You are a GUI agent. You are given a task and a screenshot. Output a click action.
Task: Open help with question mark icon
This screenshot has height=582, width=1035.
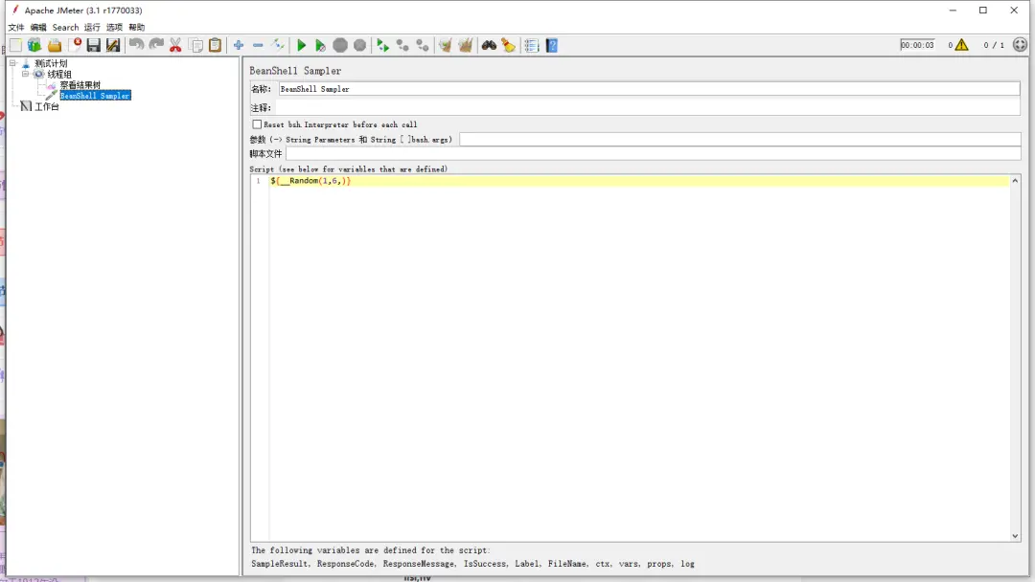click(552, 46)
